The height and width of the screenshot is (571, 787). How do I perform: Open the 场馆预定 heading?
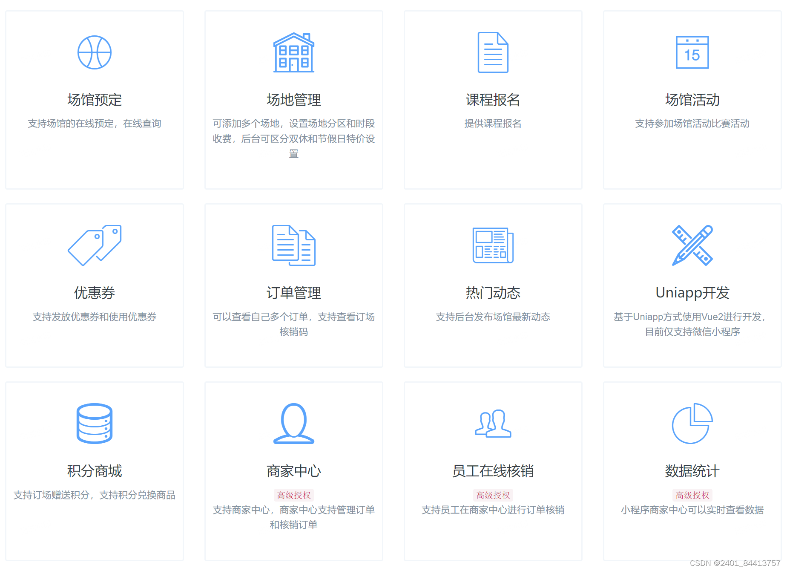tap(95, 100)
